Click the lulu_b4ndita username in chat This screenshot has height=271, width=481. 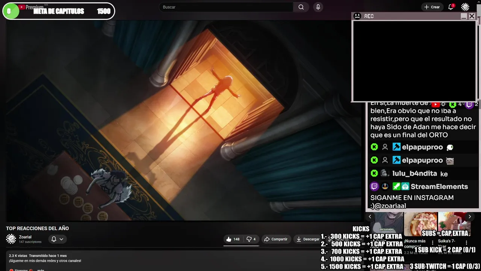click(414, 174)
